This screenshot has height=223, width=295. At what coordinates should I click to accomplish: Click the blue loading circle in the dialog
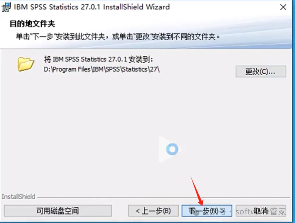(172, 149)
